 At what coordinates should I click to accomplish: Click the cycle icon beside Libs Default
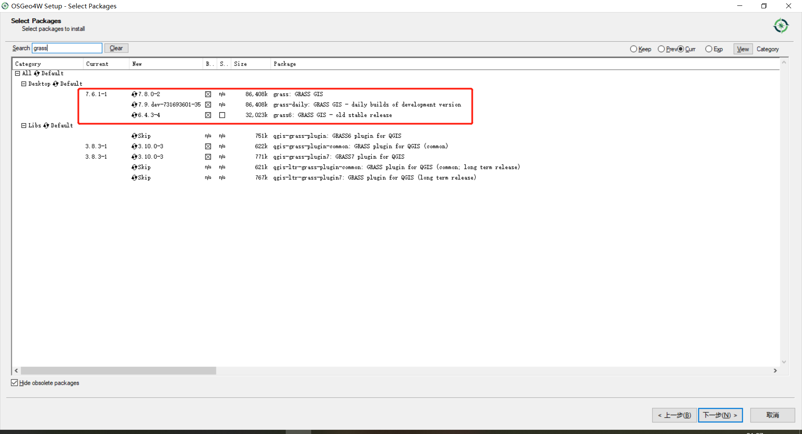click(46, 126)
